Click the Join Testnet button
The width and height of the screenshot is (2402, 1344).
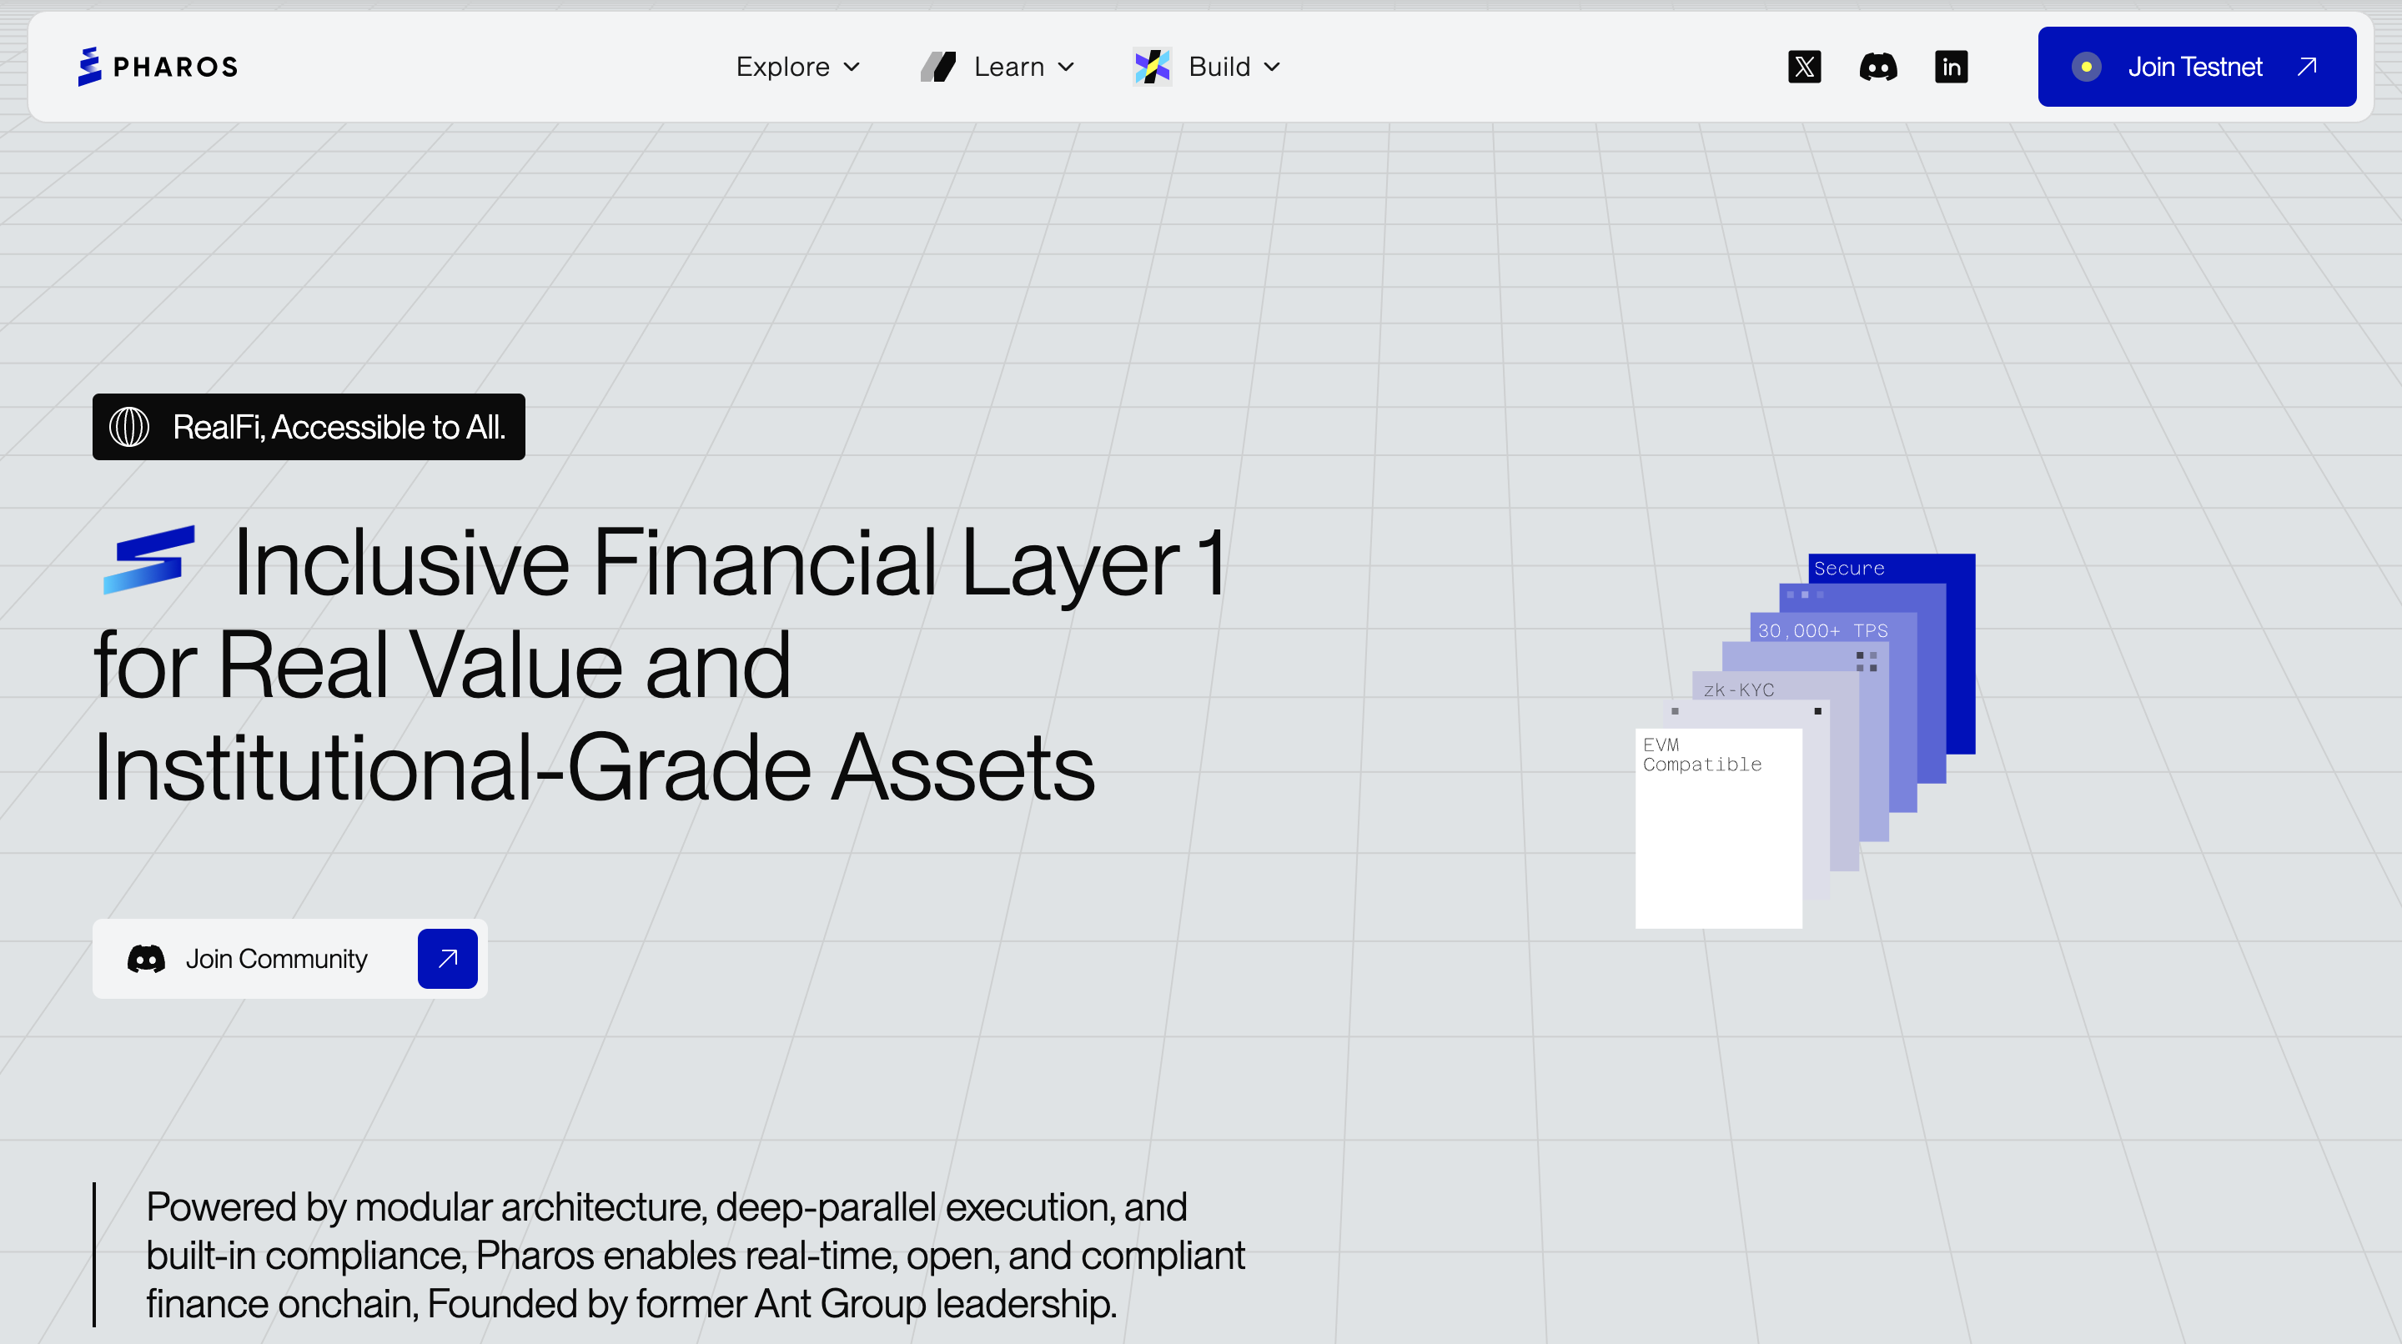coord(2196,67)
